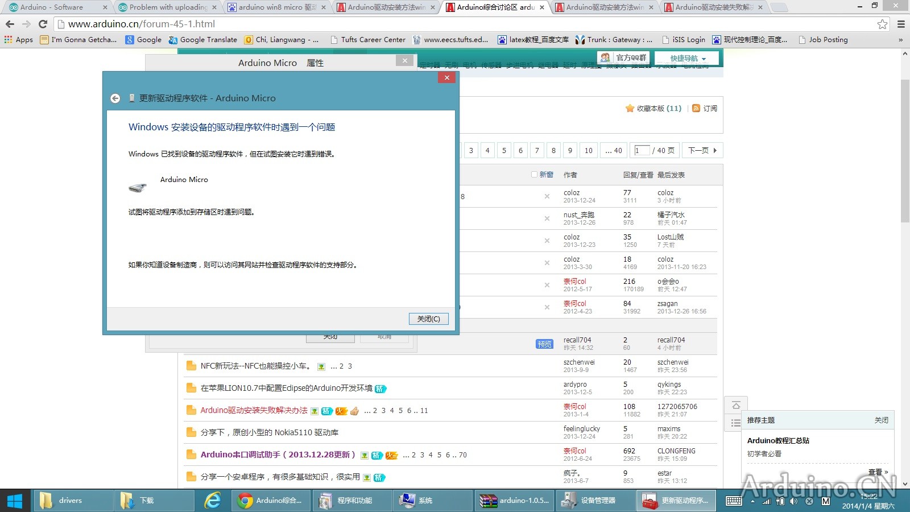Click 收藏本版 star icon
Screen dimensions: 910x512
tap(630, 108)
